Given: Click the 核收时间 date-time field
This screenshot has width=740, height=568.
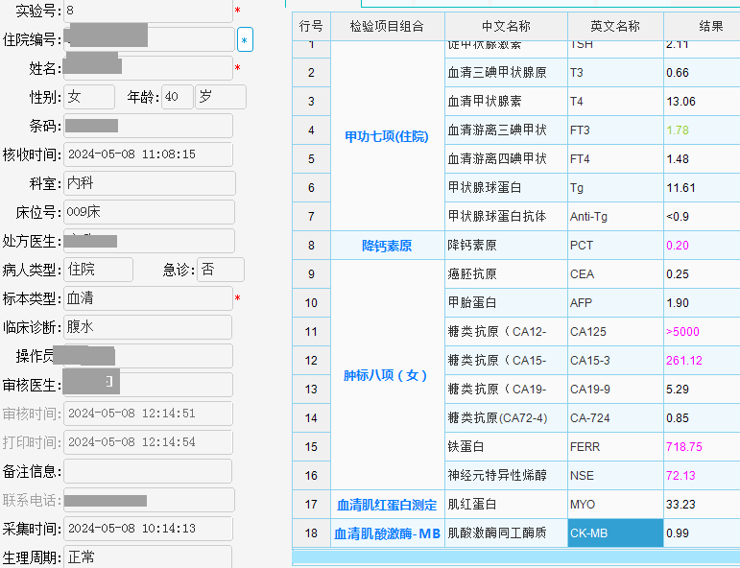Looking at the screenshot, I should 148,154.
